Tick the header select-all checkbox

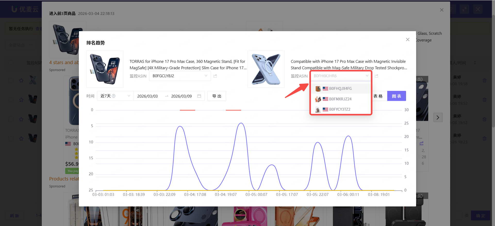11,63
